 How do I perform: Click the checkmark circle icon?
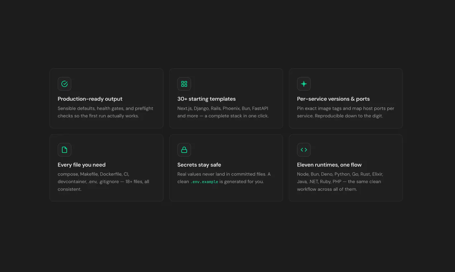point(64,84)
